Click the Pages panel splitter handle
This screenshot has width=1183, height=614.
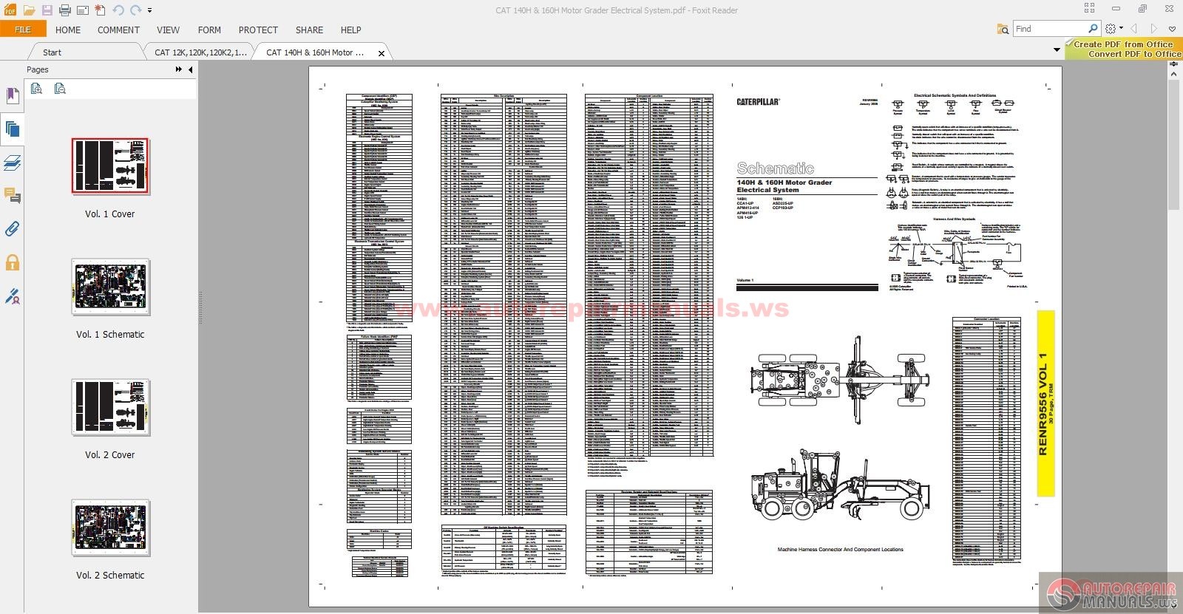tap(200, 307)
